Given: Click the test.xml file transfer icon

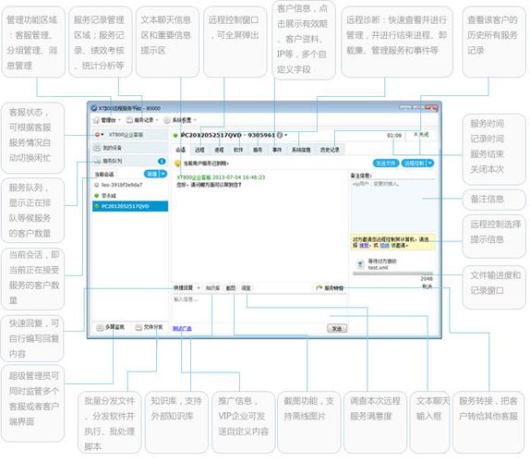Looking at the screenshot, I should point(360,263).
